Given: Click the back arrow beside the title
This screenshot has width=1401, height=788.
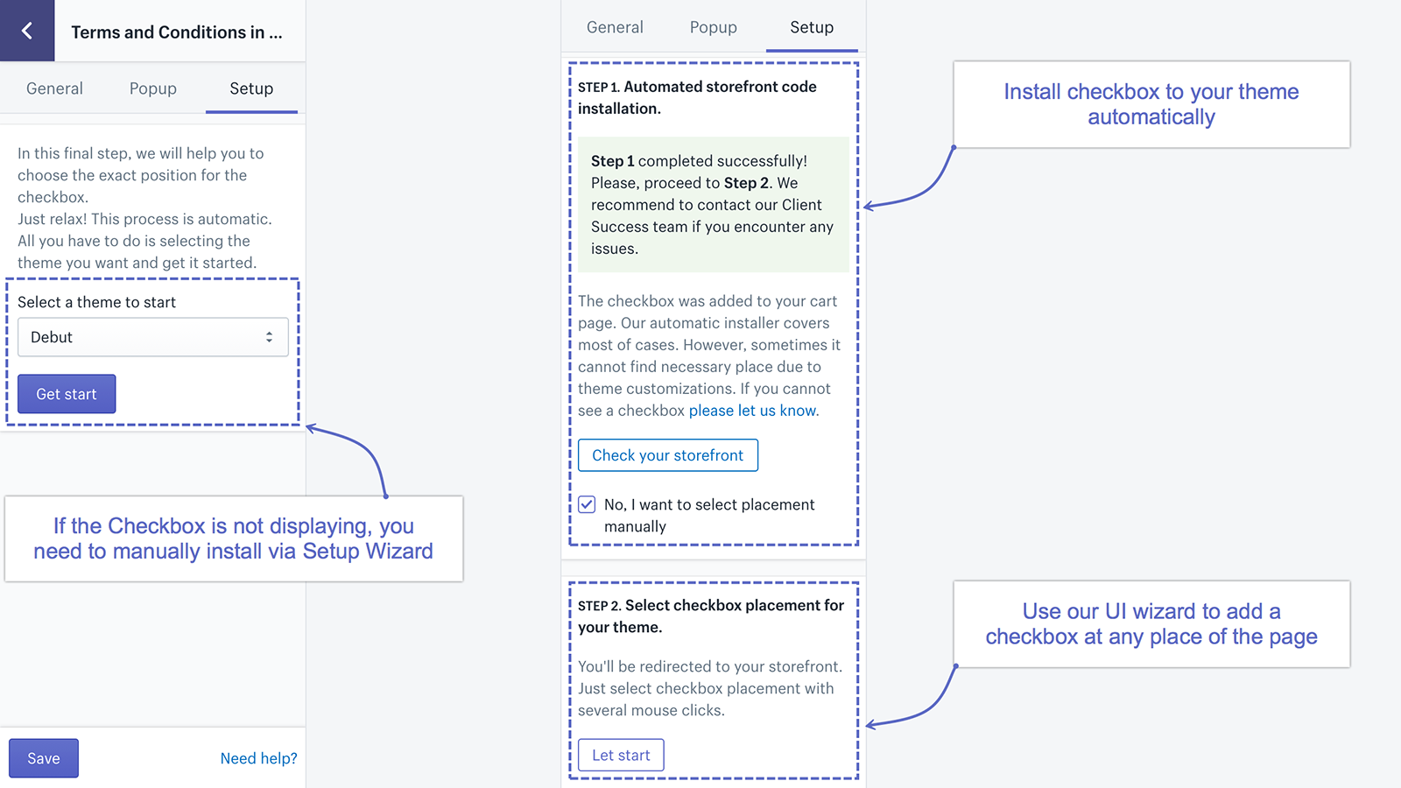Looking at the screenshot, I should point(27,31).
